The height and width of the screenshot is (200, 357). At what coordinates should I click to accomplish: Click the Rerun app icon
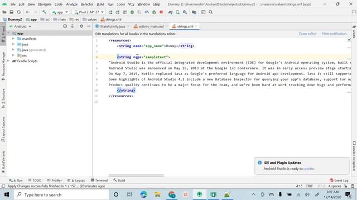110,12
